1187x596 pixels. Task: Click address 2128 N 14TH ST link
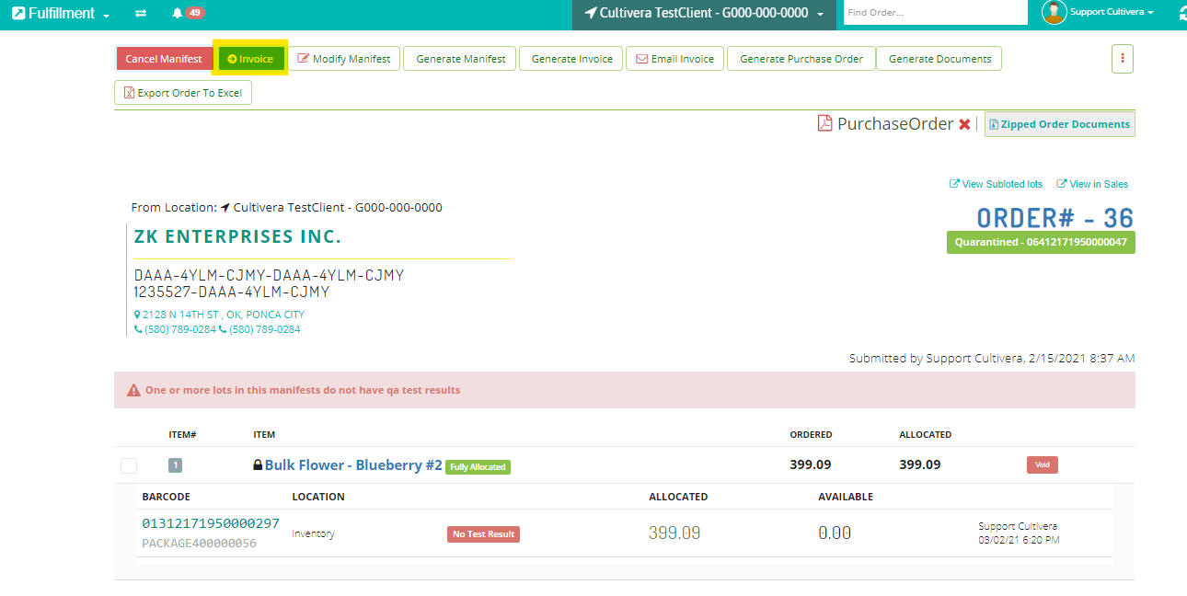click(219, 315)
